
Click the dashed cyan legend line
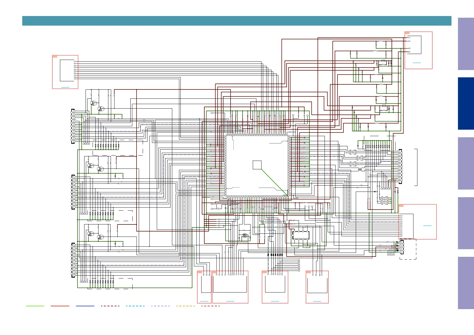pos(135,306)
